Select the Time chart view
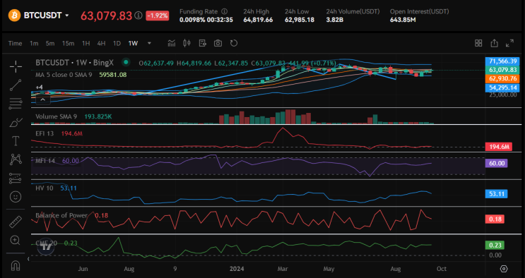The width and height of the screenshot is (525, 278). pyautogui.click(x=15, y=43)
